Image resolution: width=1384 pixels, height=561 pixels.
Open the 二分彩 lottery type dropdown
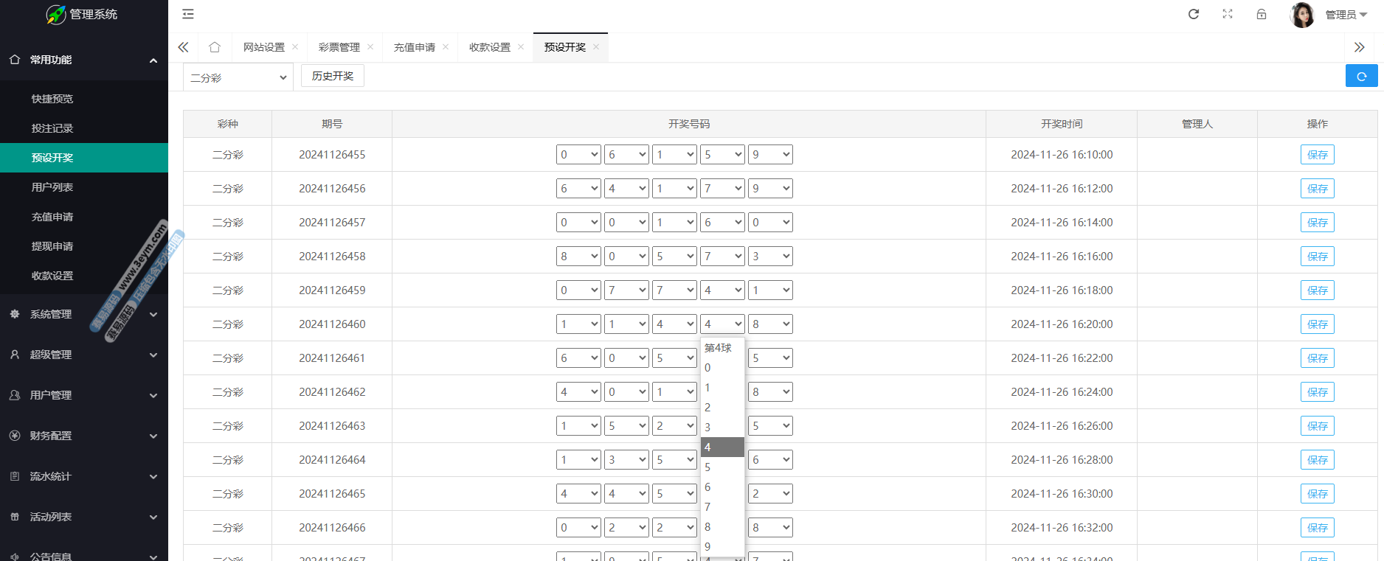238,77
